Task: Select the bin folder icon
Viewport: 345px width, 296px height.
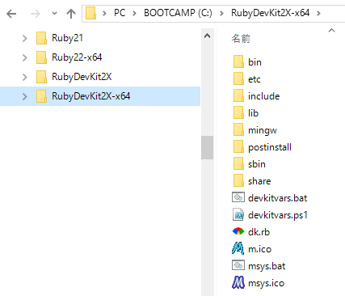Action: click(x=238, y=62)
